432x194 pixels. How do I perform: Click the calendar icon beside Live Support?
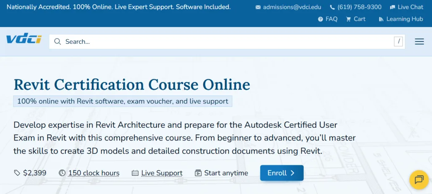coord(135,173)
